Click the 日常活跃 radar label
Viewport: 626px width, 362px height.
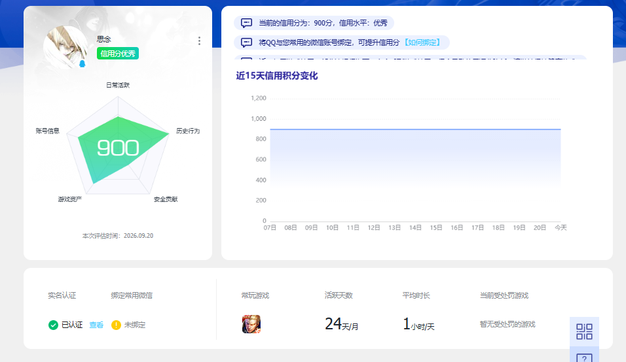click(118, 85)
